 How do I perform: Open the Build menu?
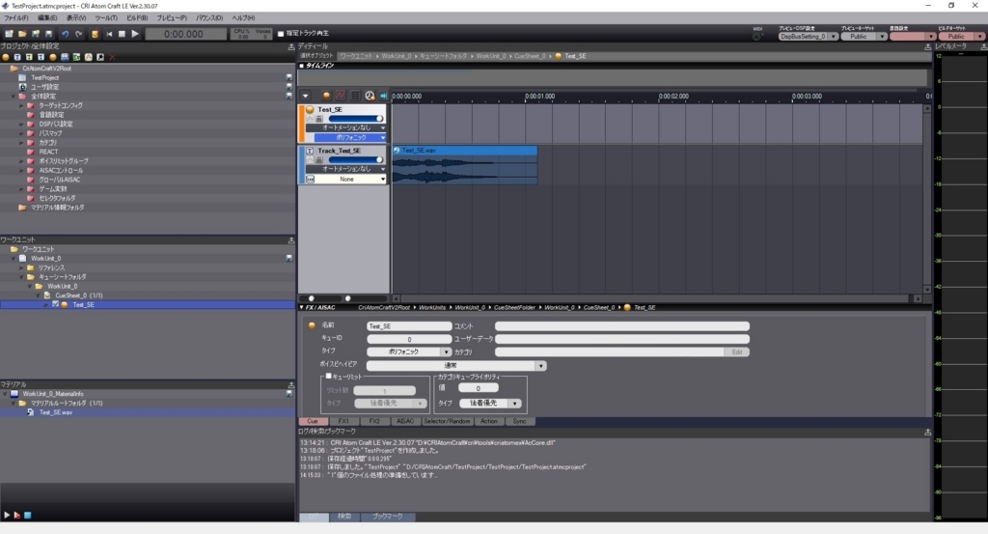point(137,18)
